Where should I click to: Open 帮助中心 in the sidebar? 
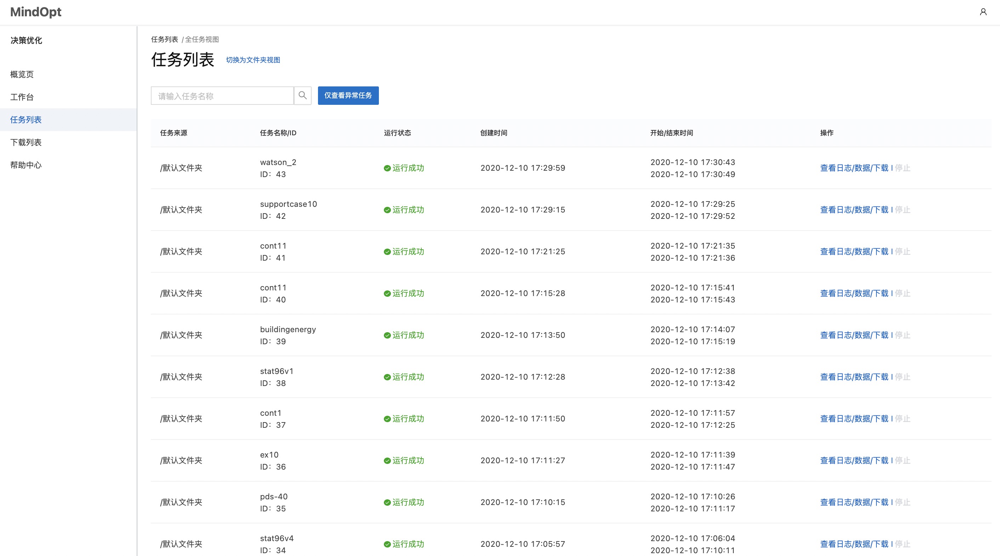click(x=25, y=165)
